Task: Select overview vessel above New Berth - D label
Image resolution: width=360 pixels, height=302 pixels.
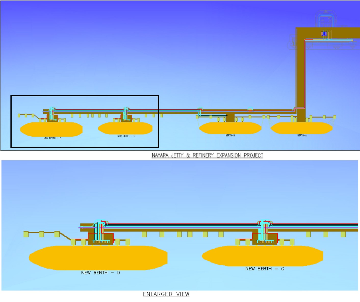Action: coord(51,129)
